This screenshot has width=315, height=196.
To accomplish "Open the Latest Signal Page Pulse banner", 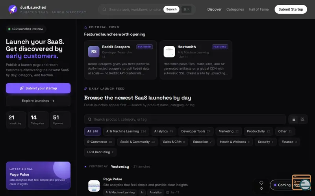I will (x=38, y=176).
